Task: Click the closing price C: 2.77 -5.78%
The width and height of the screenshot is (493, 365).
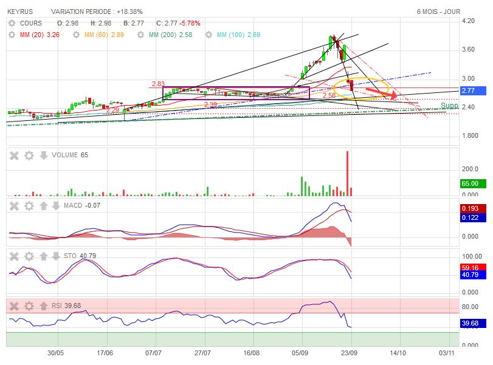Action: coord(178,23)
